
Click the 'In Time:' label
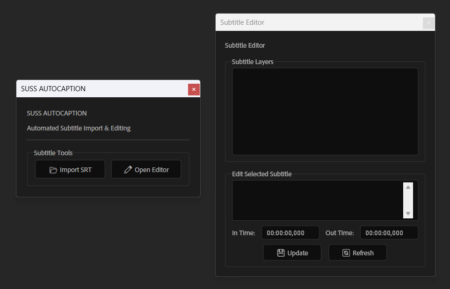click(x=243, y=233)
